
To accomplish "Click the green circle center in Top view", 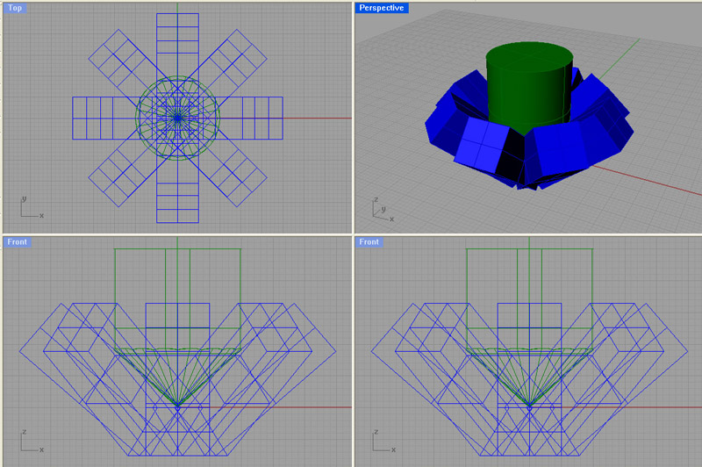I will point(178,118).
